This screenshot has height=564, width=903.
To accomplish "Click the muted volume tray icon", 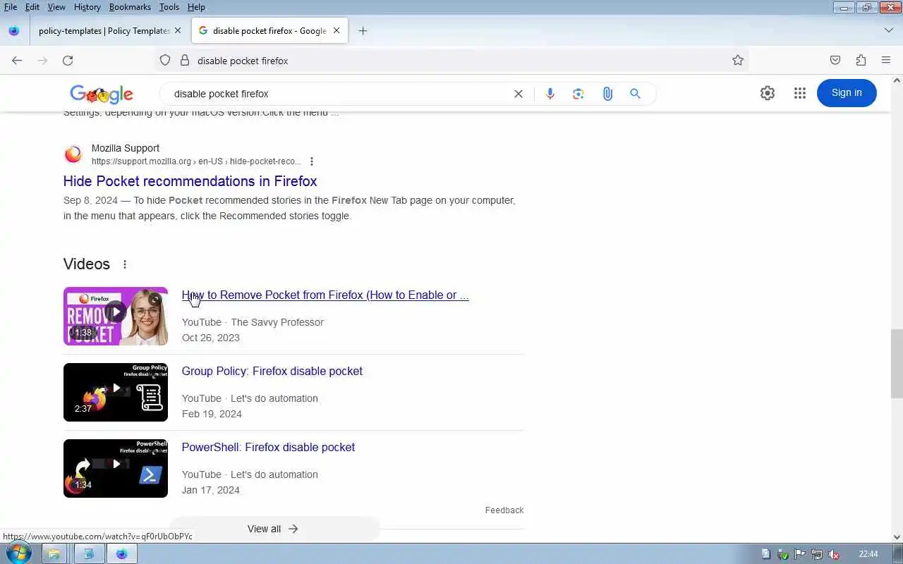I will tap(834, 554).
